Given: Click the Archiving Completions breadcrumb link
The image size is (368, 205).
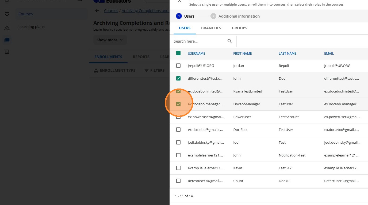Looking at the screenshot, I should (x=145, y=11).
